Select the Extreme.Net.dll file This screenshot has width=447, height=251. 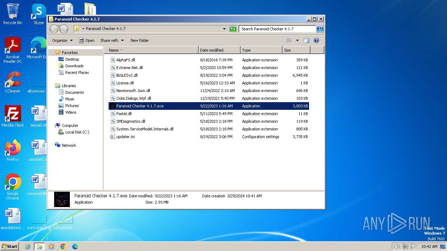tap(130, 68)
